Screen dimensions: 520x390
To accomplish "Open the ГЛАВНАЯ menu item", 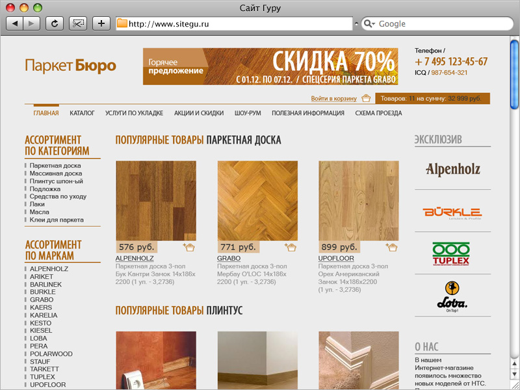I will 46,113.
